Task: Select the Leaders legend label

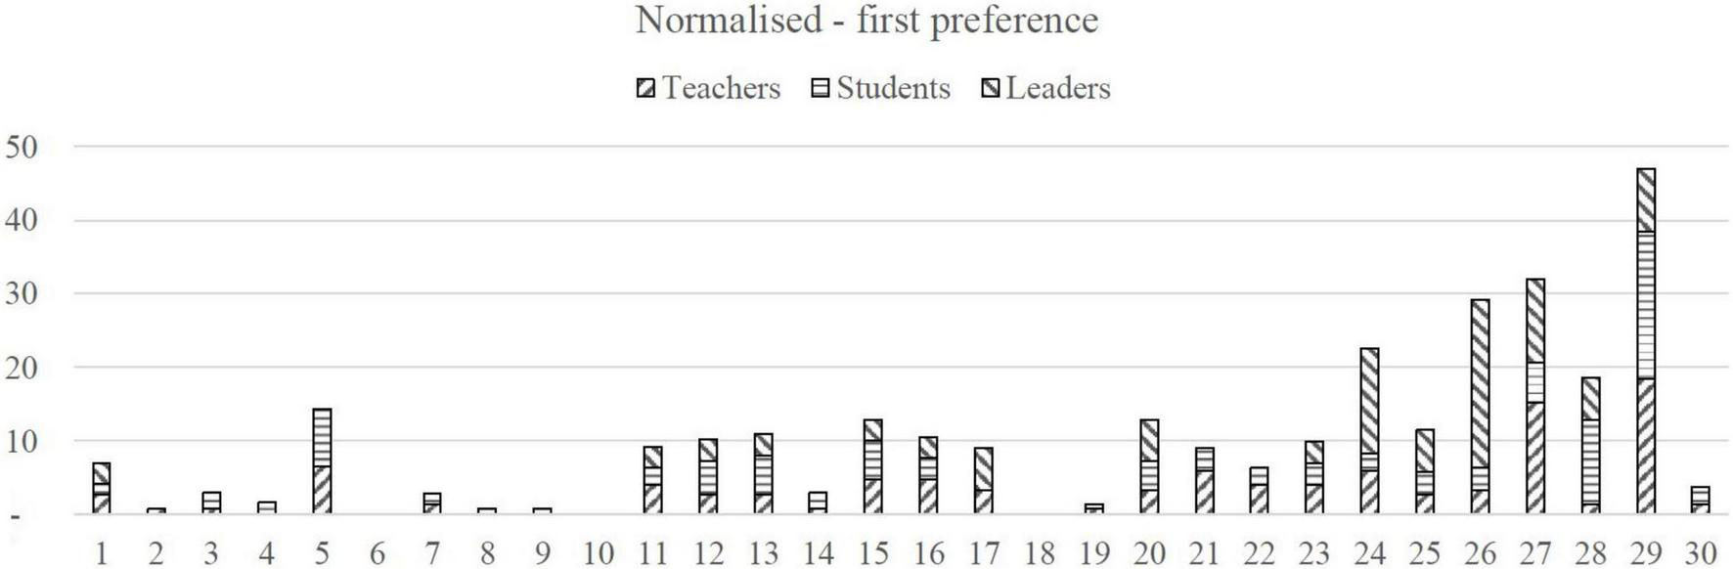Action: click(1058, 89)
